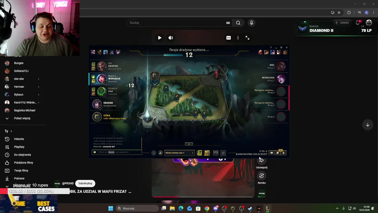Open the Chrome profile K avatar
The width and height of the screenshot is (378, 213).
pyautogui.click(x=366, y=12)
